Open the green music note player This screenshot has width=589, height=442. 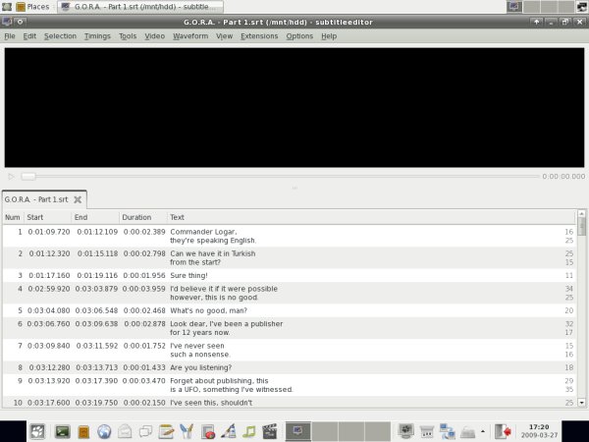click(x=248, y=431)
